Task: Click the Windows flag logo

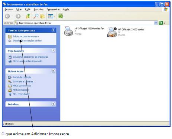Action: coord(165,10)
